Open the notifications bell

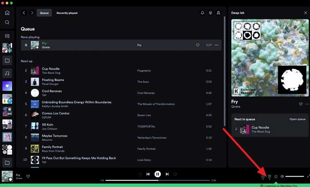coord(202,13)
